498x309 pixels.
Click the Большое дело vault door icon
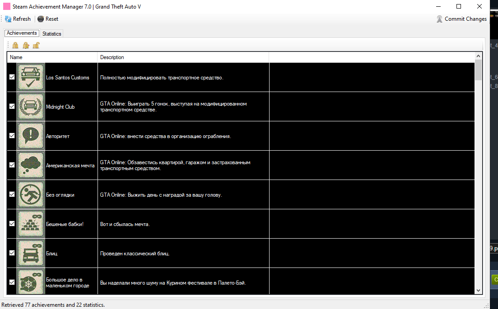[31, 281]
